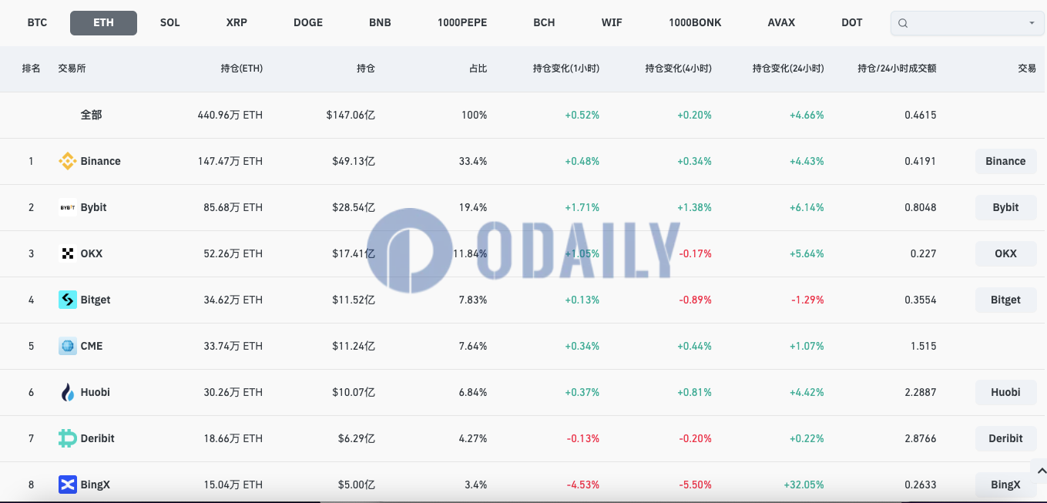This screenshot has width=1047, height=503.
Task: Click the OKX exchange name
Action: (91, 253)
